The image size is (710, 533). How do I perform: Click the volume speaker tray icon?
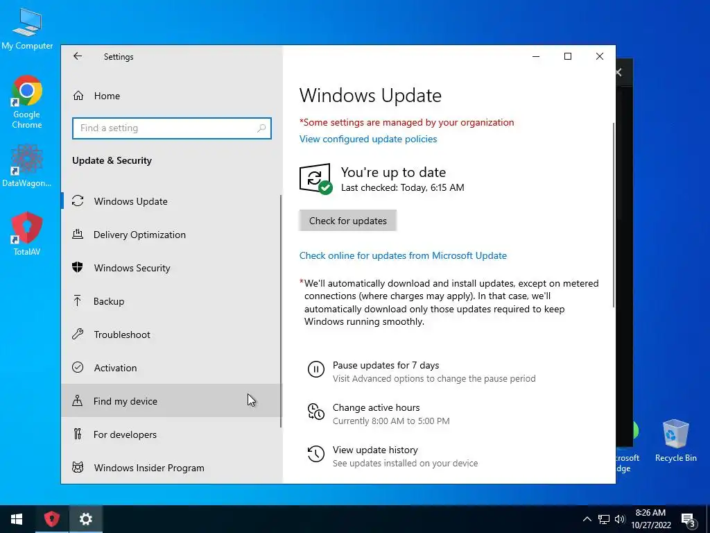coord(620,519)
